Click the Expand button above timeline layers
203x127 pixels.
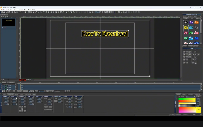coord(4,83)
